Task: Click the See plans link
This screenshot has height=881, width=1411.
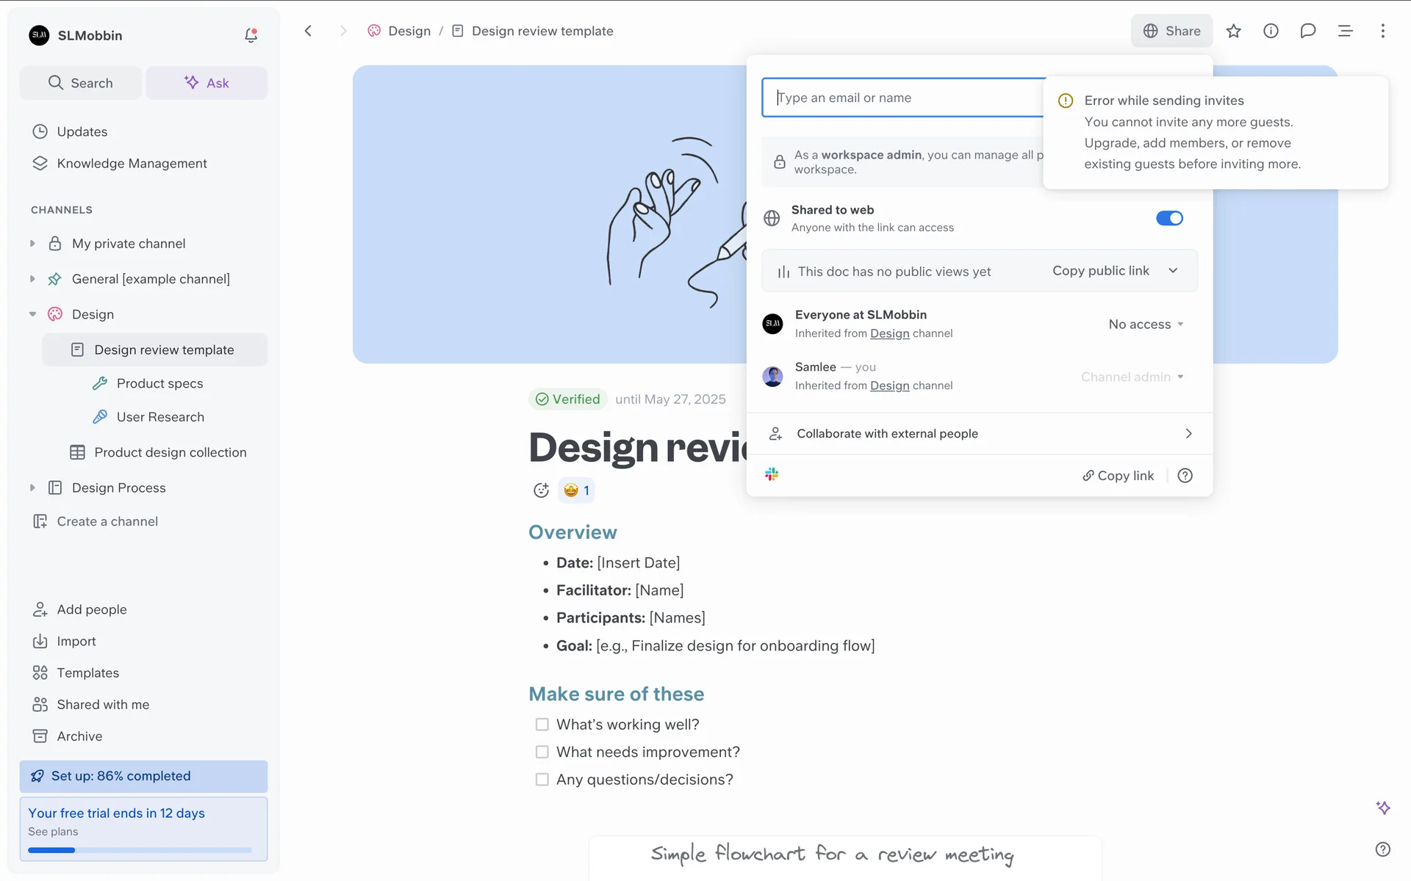Action: pyautogui.click(x=53, y=832)
